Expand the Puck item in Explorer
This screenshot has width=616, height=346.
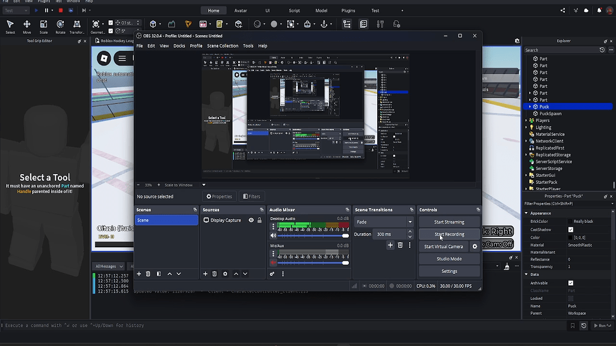point(530,107)
